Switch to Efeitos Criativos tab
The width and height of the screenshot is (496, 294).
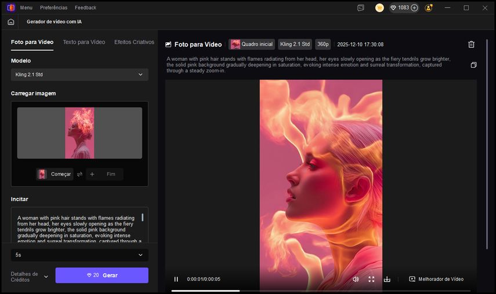pos(134,42)
